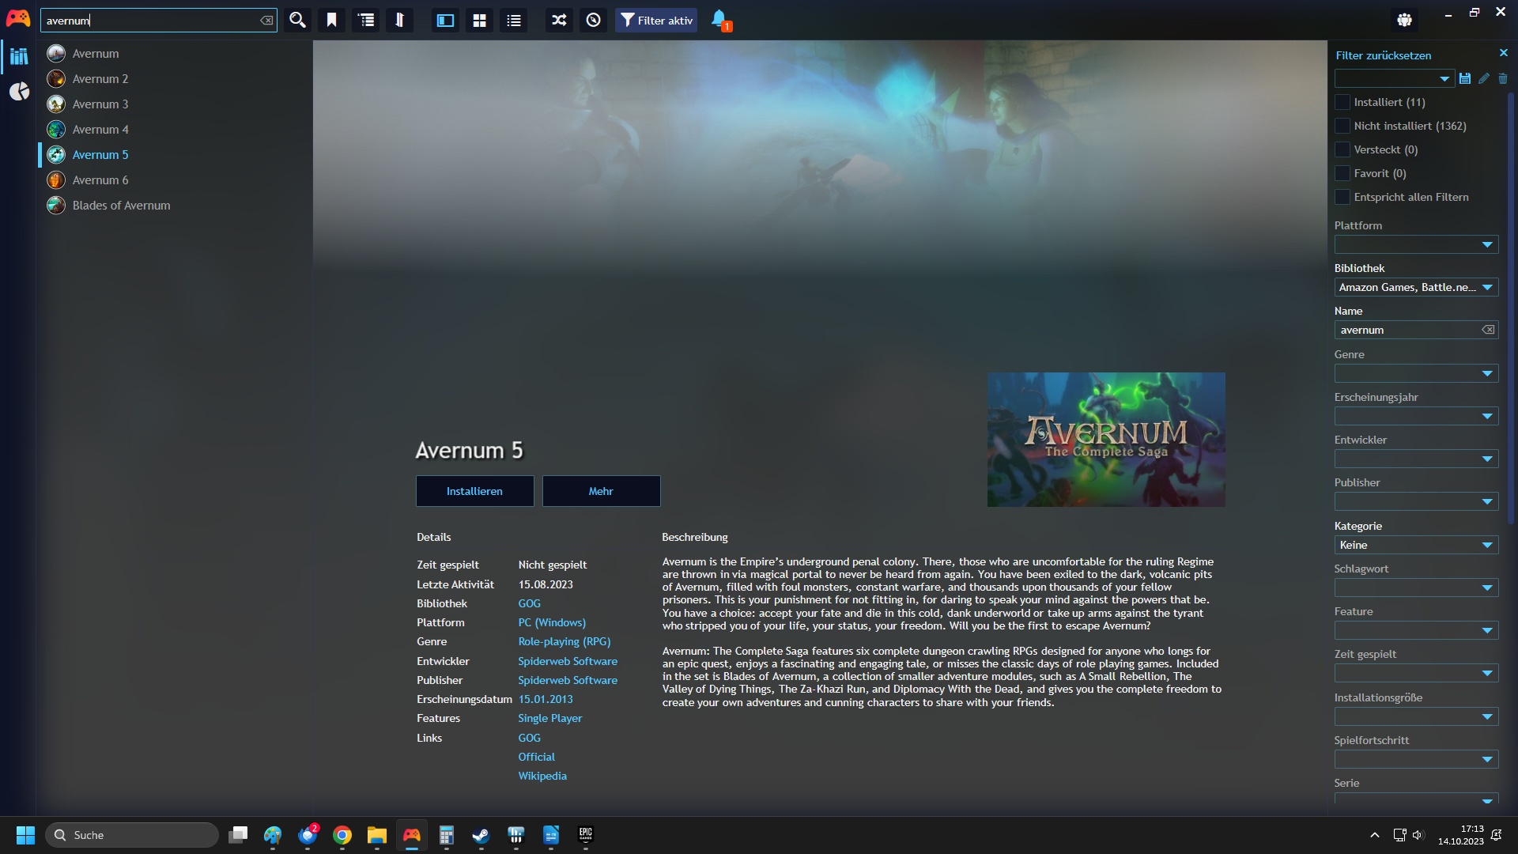Image resolution: width=1518 pixels, height=854 pixels.
Task: Expand the Erscheinungsjahr filter dropdown
Action: tap(1487, 416)
